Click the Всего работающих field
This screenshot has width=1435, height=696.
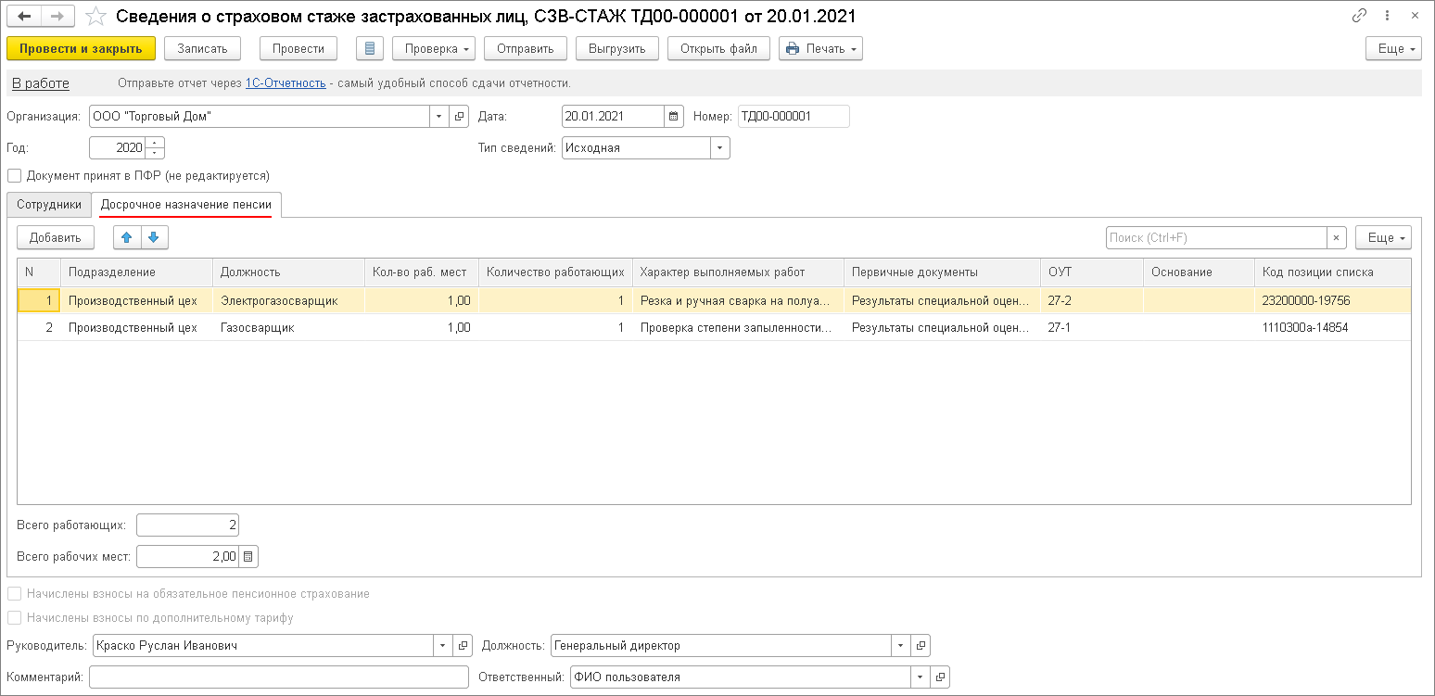pos(188,525)
